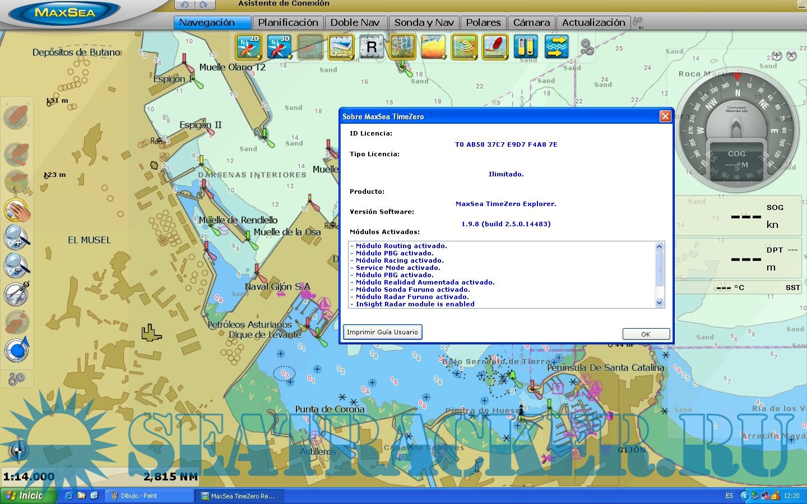Select the 2D north-up view icon
Image resolution: width=807 pixels, height=504 pixels.
click(x=248, y=47)
